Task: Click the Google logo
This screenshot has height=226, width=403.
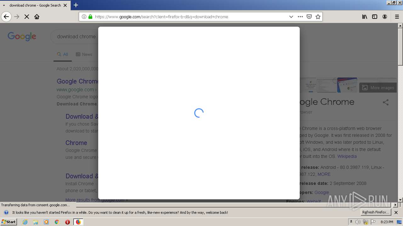Action: [x=22, y=36]
